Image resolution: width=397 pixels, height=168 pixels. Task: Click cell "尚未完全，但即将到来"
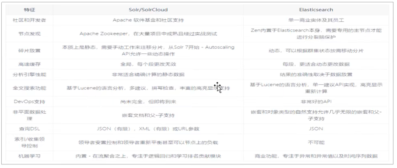pyautogui.click(x=148, y=102)
